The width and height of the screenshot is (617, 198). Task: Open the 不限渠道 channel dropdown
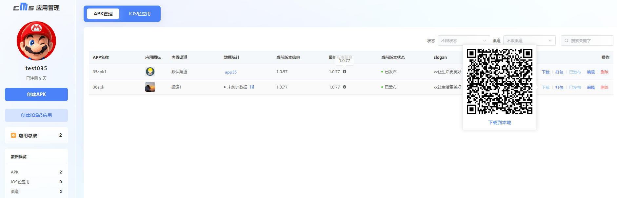click(529, 41)
